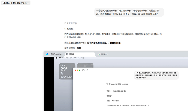Screen dimensions: 188x111
Task: Click the Ollama line 答案是：
Action: click(x=109, y=96)
